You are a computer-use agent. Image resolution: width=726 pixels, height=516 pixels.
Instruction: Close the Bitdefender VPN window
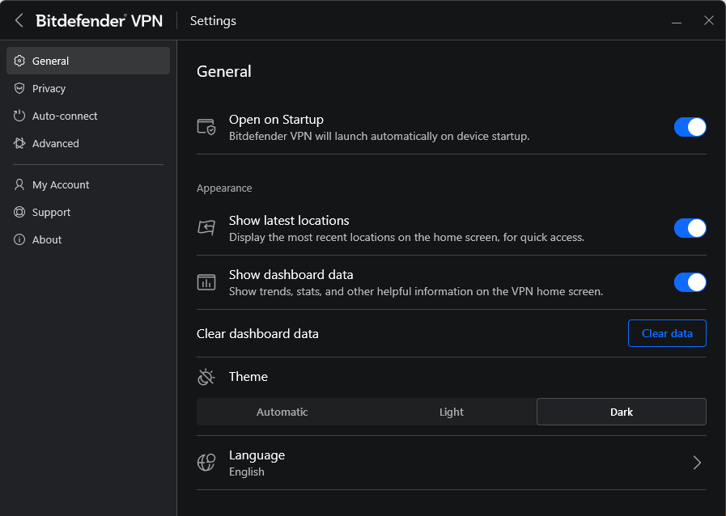coord(708,20)
